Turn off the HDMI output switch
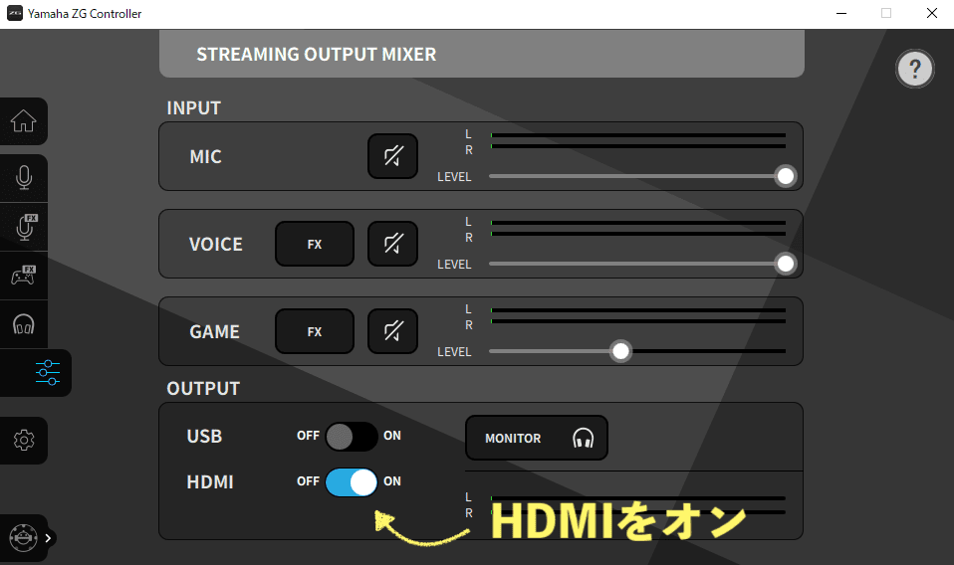Viewport: 954px width, 565px height. [352, 481]
